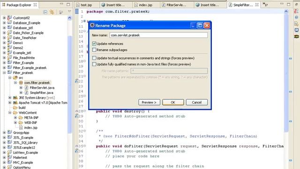
Task: Expand the FilterServlet.java node
Action: coord(21,88)
